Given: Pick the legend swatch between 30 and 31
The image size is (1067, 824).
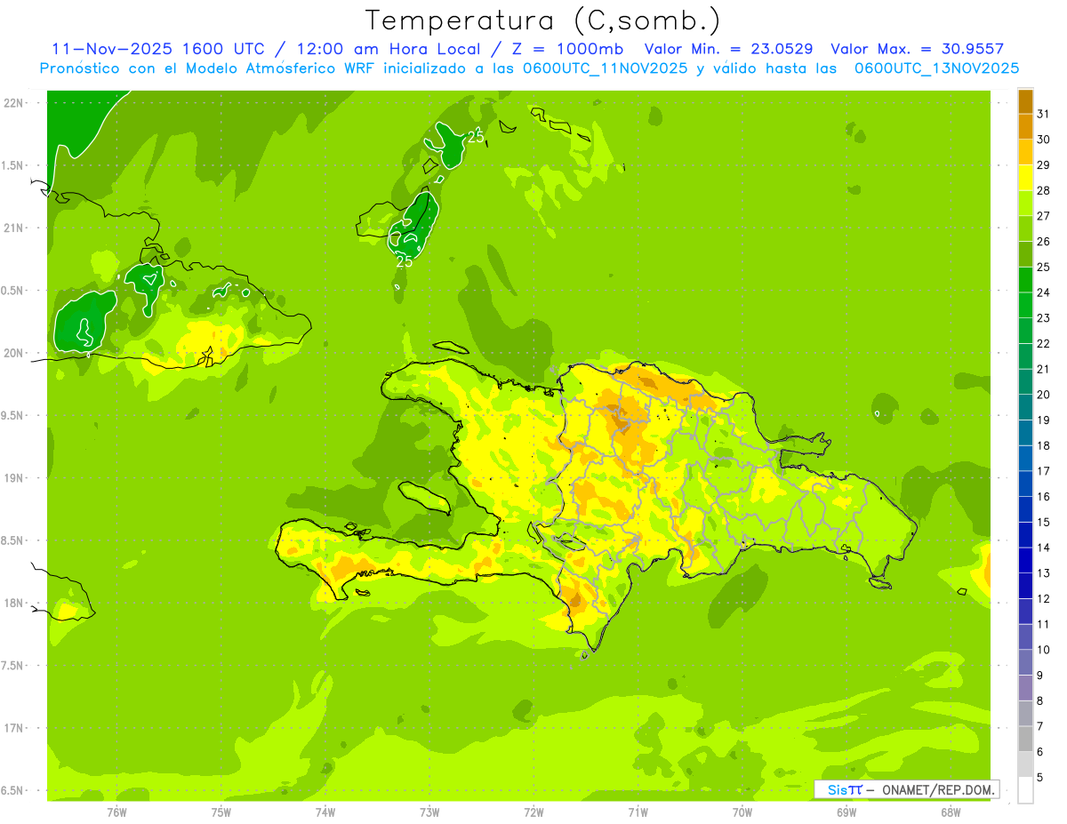Looking at the screenshot, I should click(1025, 126).
